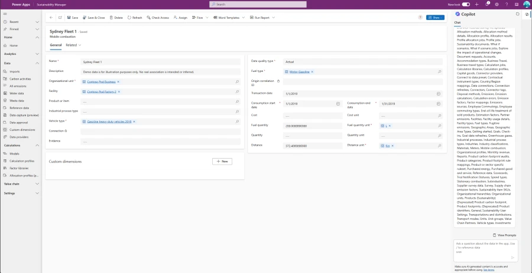Click New under Custom dimensions
The width and height of the screenshot is (532, 273).
[x=222, y=161]
